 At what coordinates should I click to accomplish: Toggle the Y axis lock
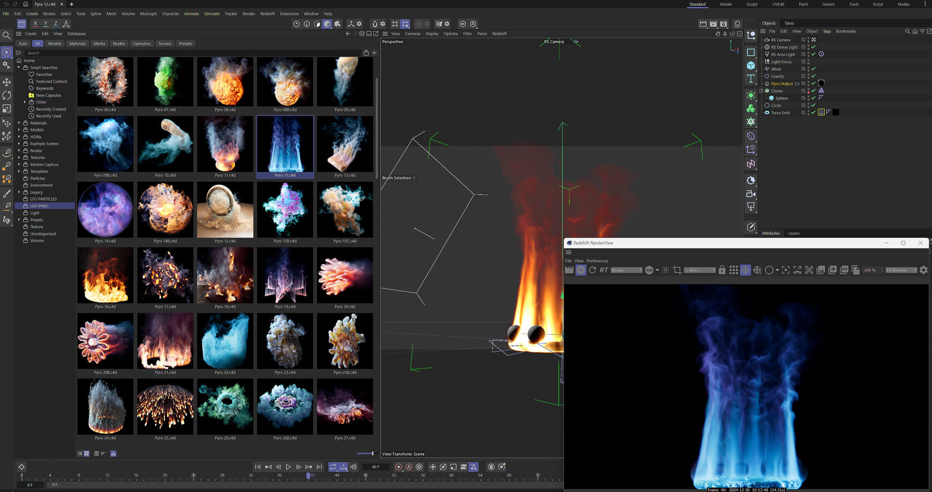tap(46, 24)
